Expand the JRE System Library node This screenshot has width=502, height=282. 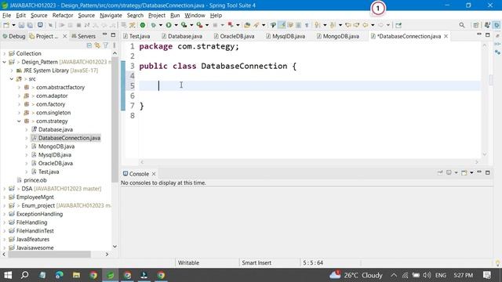pyautogui.click(x=12, y=70)
